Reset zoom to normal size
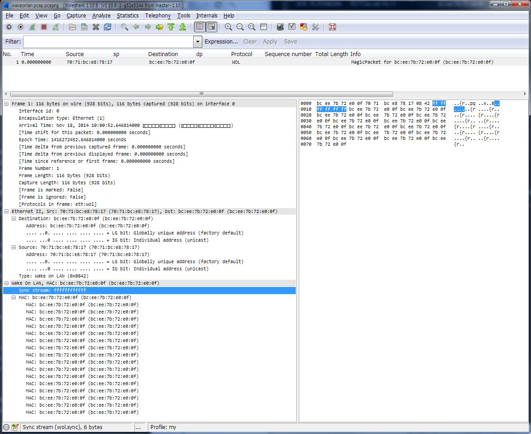The height and width of the screenshot is (434, 531). (x=252, y=27)
